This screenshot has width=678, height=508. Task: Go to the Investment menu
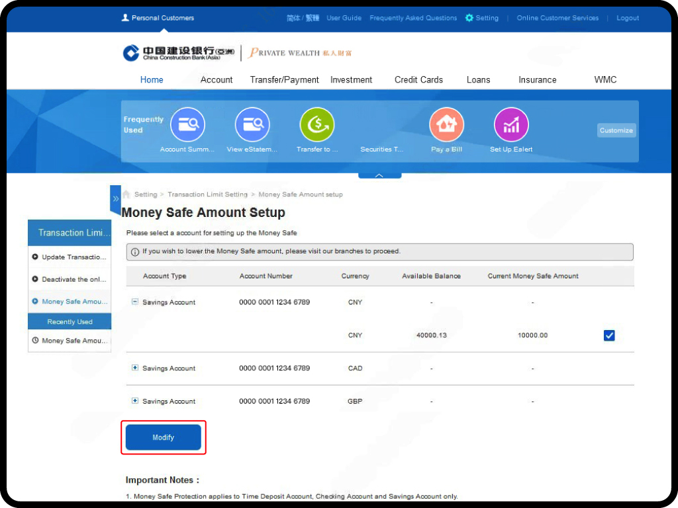[351, 79]
